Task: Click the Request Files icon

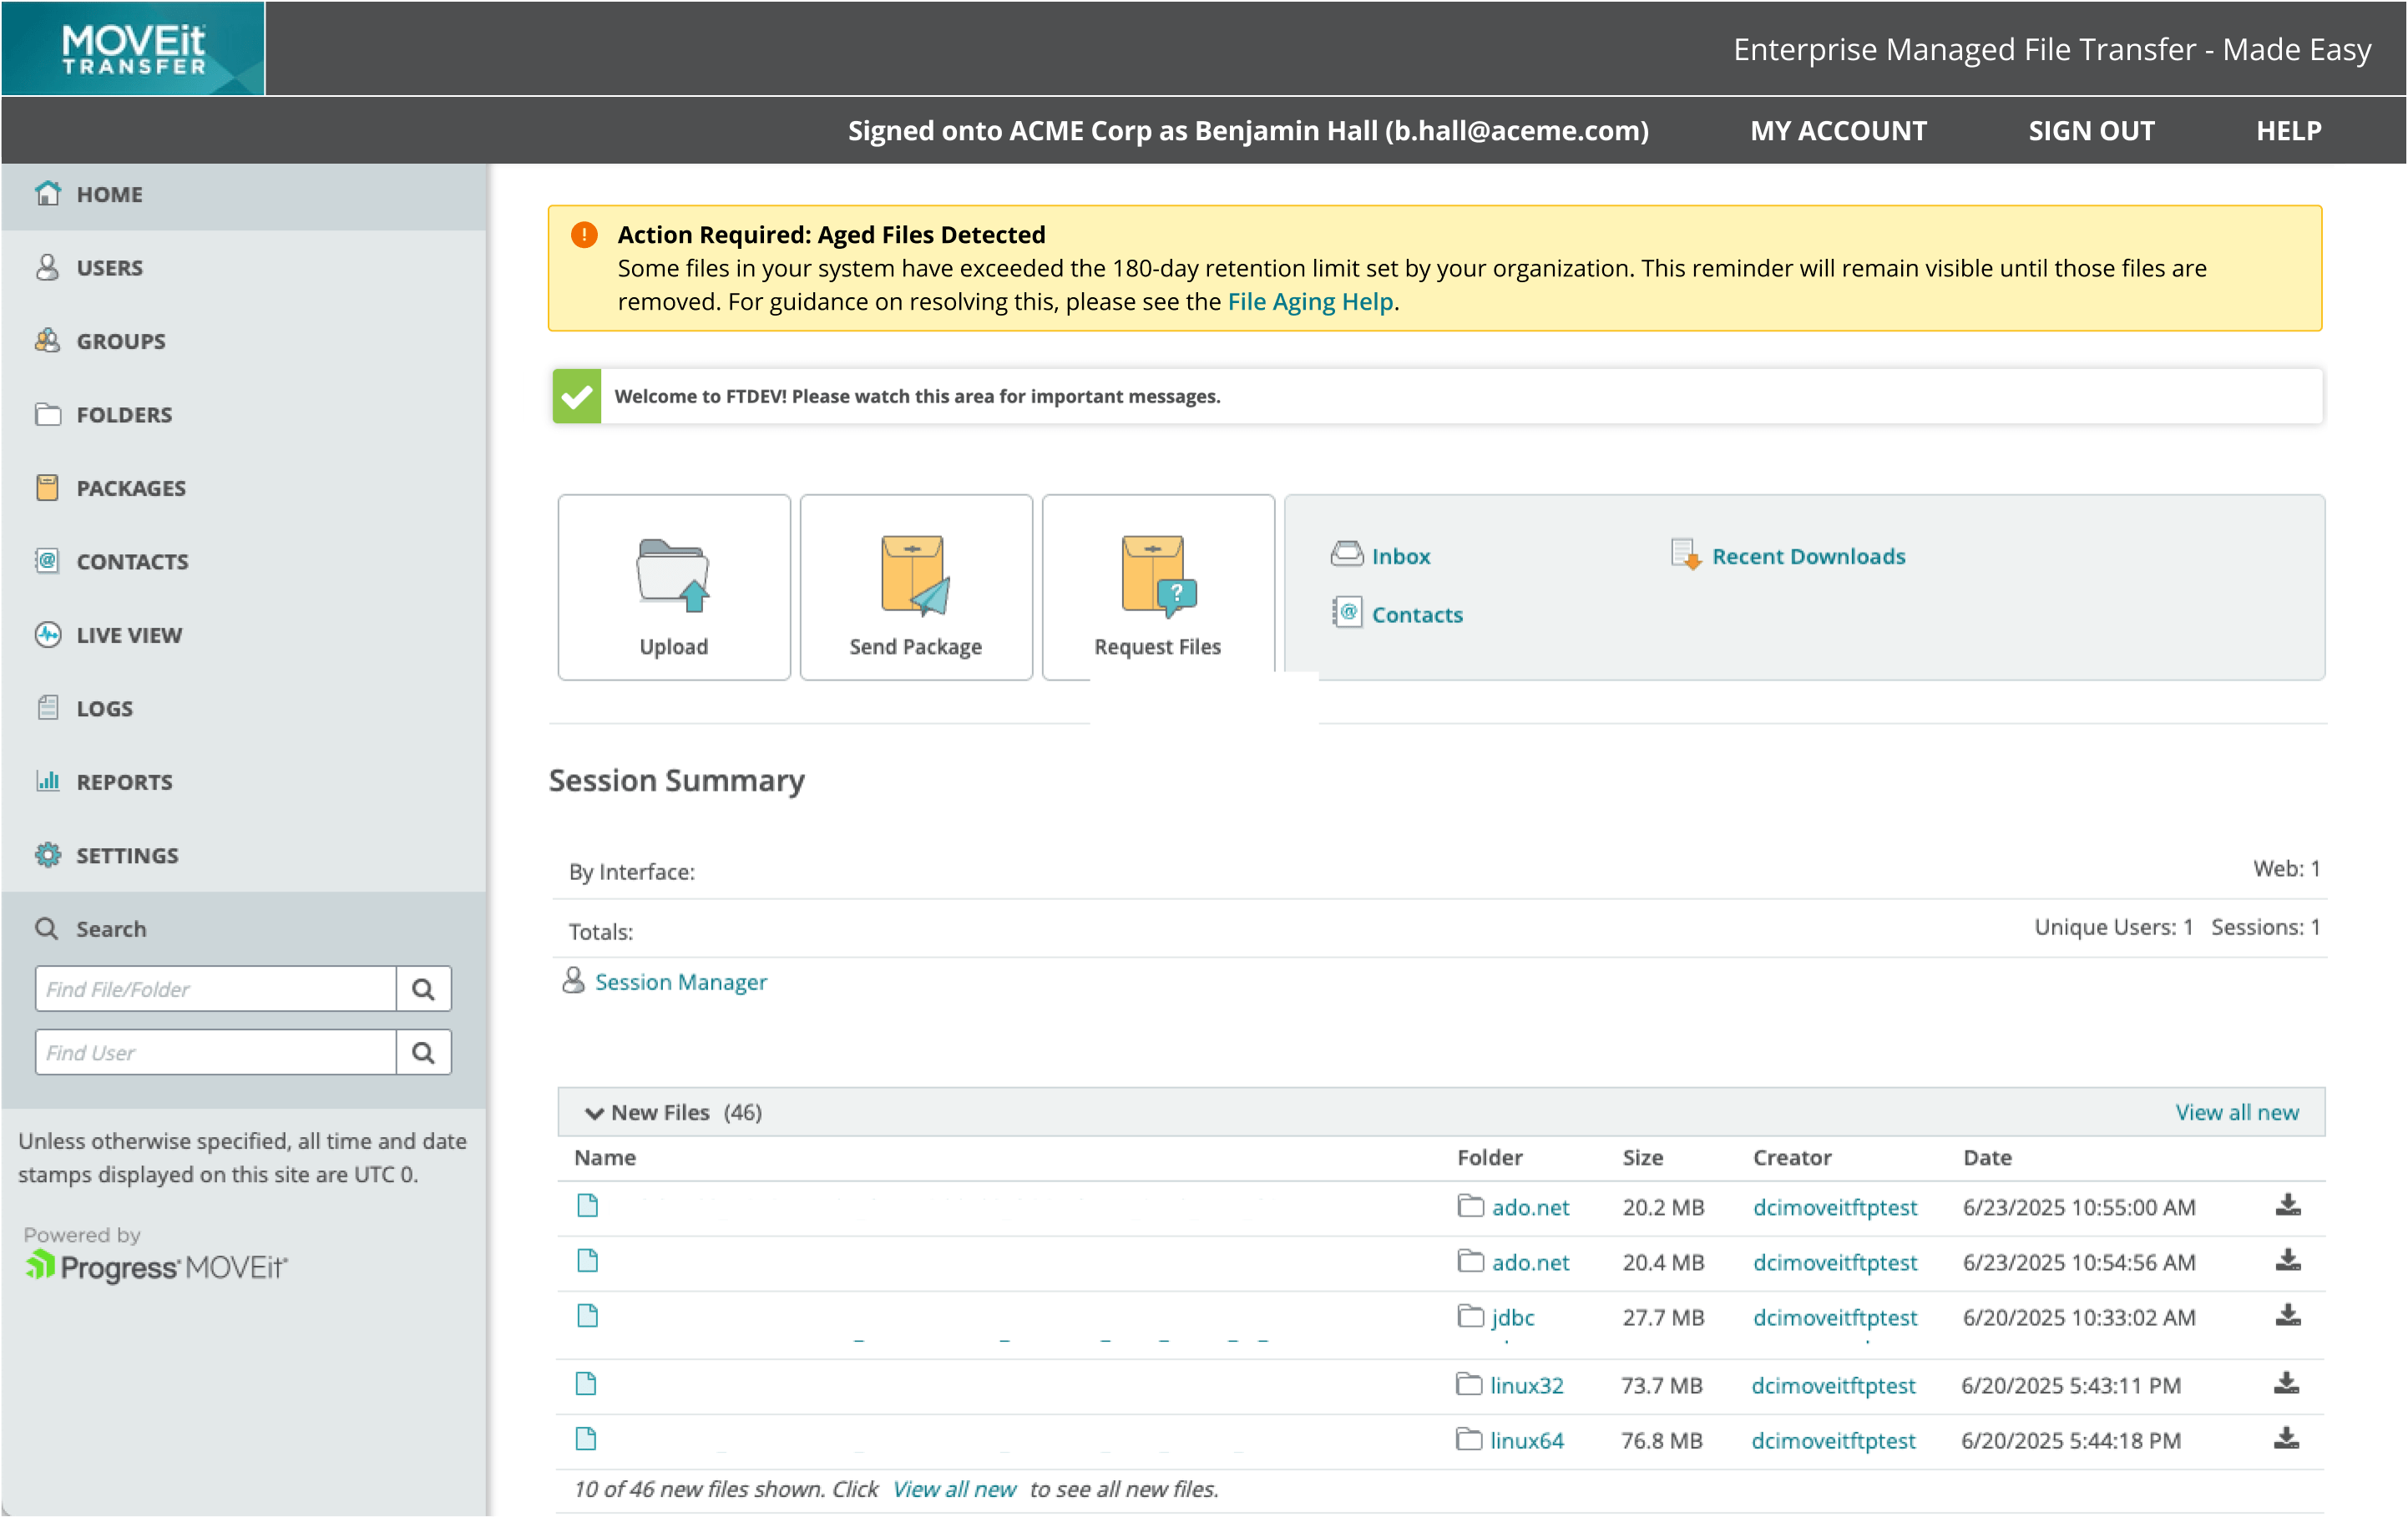Action: (1157, 574)
